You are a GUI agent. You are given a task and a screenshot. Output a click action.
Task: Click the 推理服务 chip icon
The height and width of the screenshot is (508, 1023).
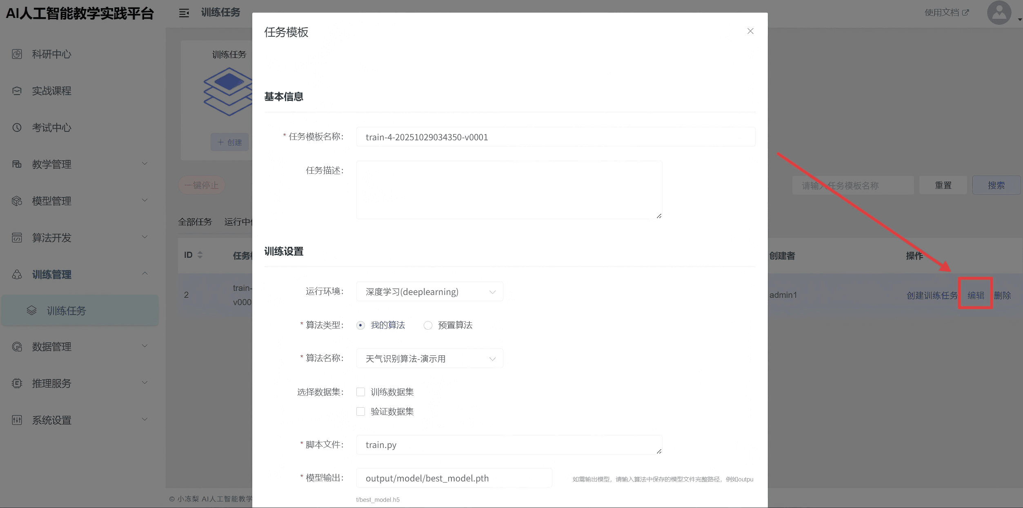(17, 383)
